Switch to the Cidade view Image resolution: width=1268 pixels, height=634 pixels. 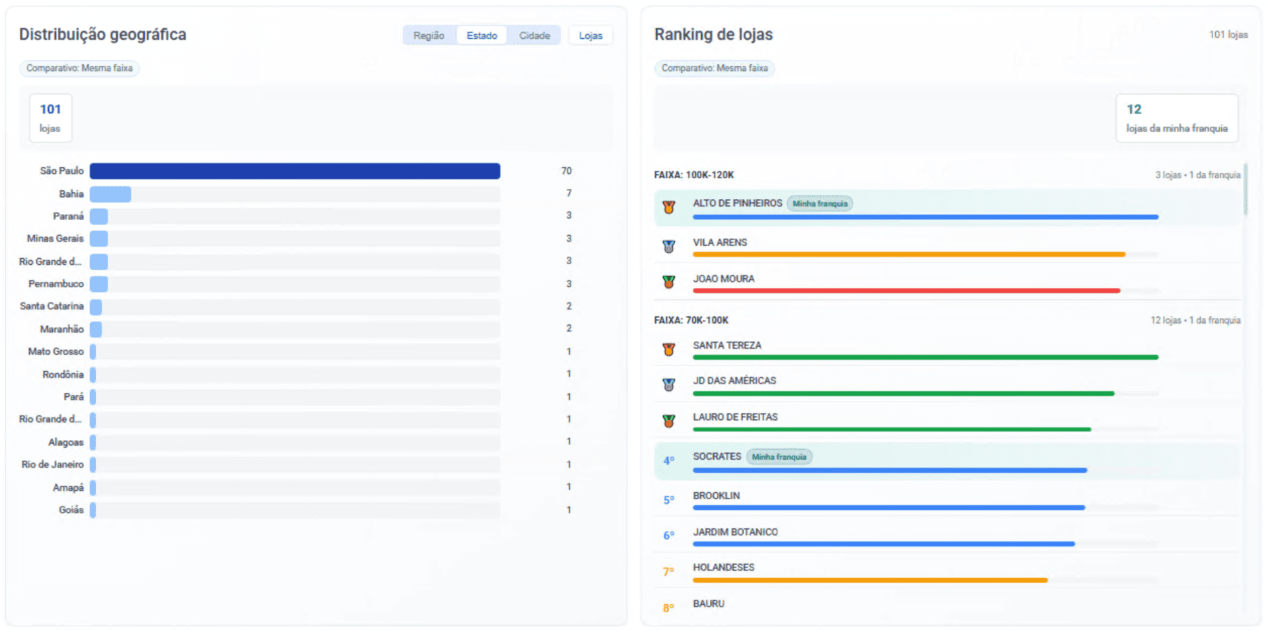click(x=534, y=36)
